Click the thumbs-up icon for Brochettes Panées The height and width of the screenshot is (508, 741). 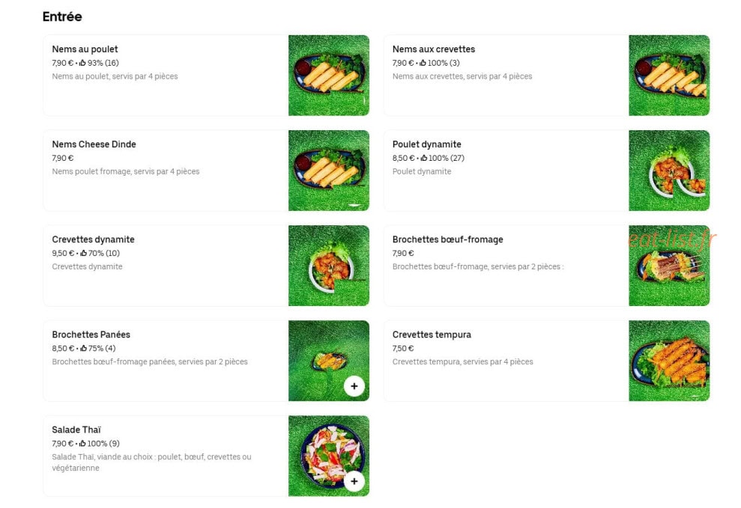tap(84, 348)
